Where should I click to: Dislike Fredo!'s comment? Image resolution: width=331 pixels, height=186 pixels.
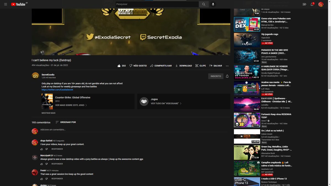coord(47,179)
